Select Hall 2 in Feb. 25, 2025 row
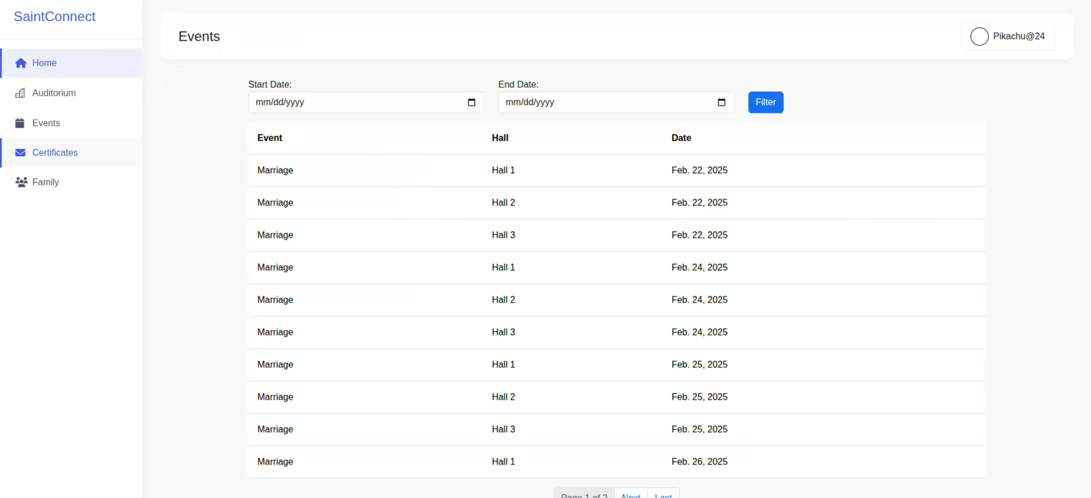Image resolution: width=1091 pixels, height=498 pixels. (x=503, y=397)
